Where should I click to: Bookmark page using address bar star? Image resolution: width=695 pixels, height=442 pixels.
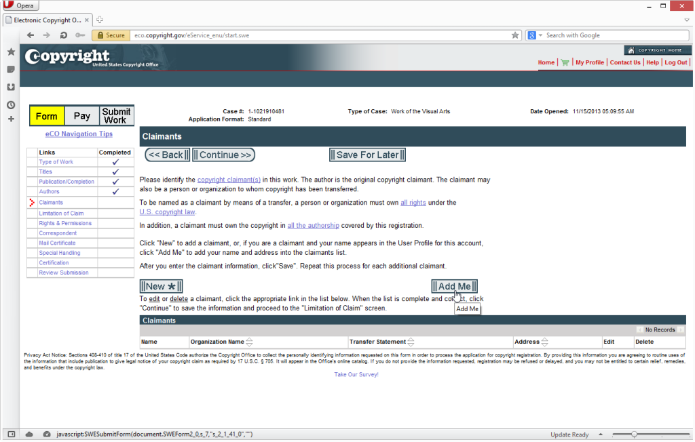(x=514, y=35)
